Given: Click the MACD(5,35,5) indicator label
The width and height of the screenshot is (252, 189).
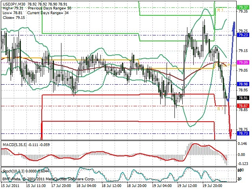Looking at the screenshot, I should point(15,145).
